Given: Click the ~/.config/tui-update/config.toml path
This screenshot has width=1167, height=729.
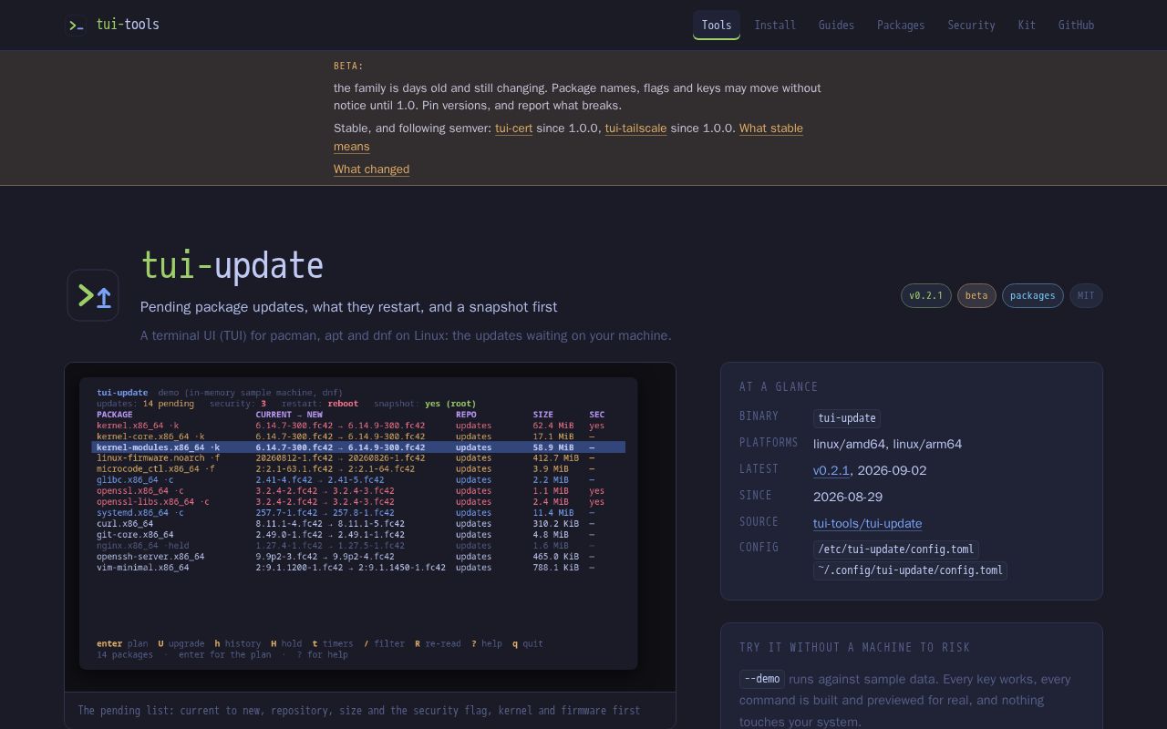Looking at the screenshot, I should pyautogui.click(x=910, y=570).
